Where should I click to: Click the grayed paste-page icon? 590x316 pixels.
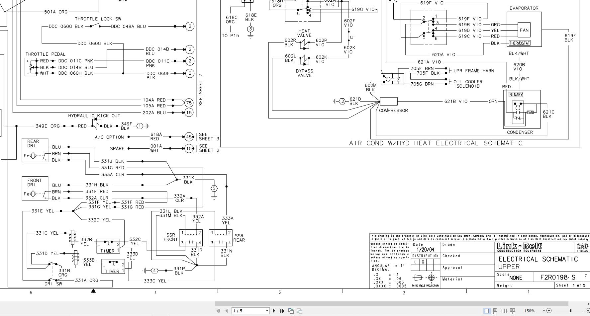click(300, 311)
